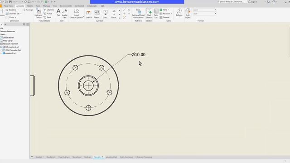The height and width of the screenshot is (163, 290).
Task: Expand the VIEW7:equation2.ipt tree node
Action: pyautogui.click(x=1, y=50)
